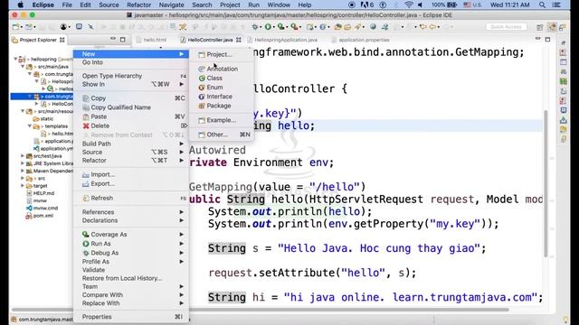Click the Package icon in New submenu

[202, 106]
